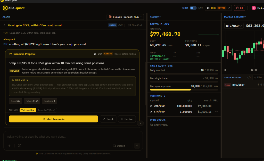The height and width of the screenshot is (161, 264).
Task: Select the ETH/USD position row
Action: [x=184, y=112]
